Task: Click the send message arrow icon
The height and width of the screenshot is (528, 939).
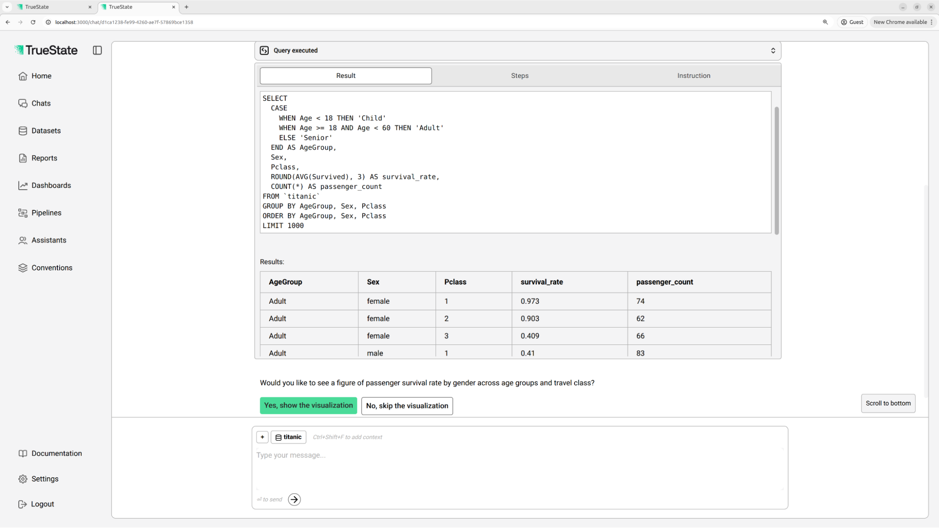Action: (x=295, y=499)
